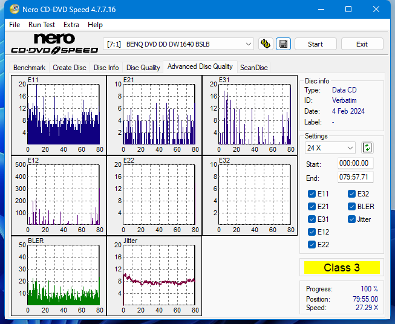395x324 pixels.
Task: Click the E21 error graph
Action: pos(154,115)
